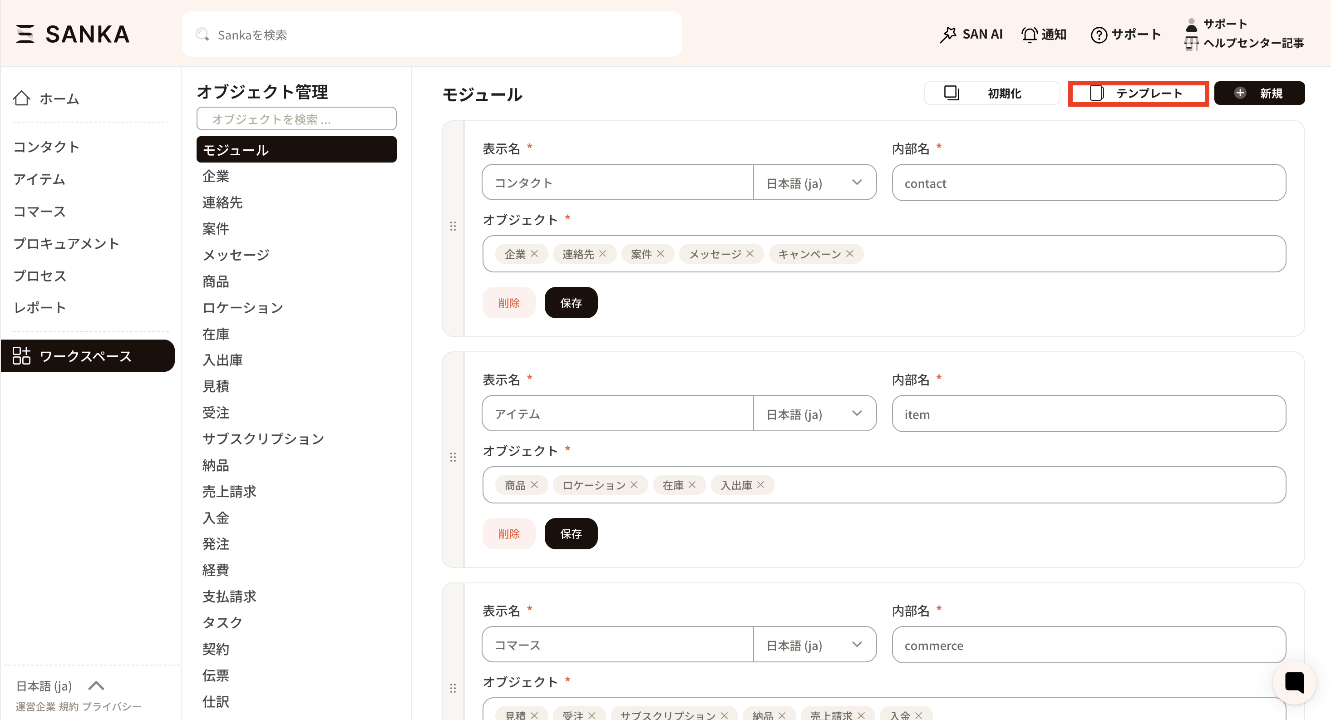Open support question mark icon
1331x720 pixels.
pyautogui.click(x=1099, y=35)
